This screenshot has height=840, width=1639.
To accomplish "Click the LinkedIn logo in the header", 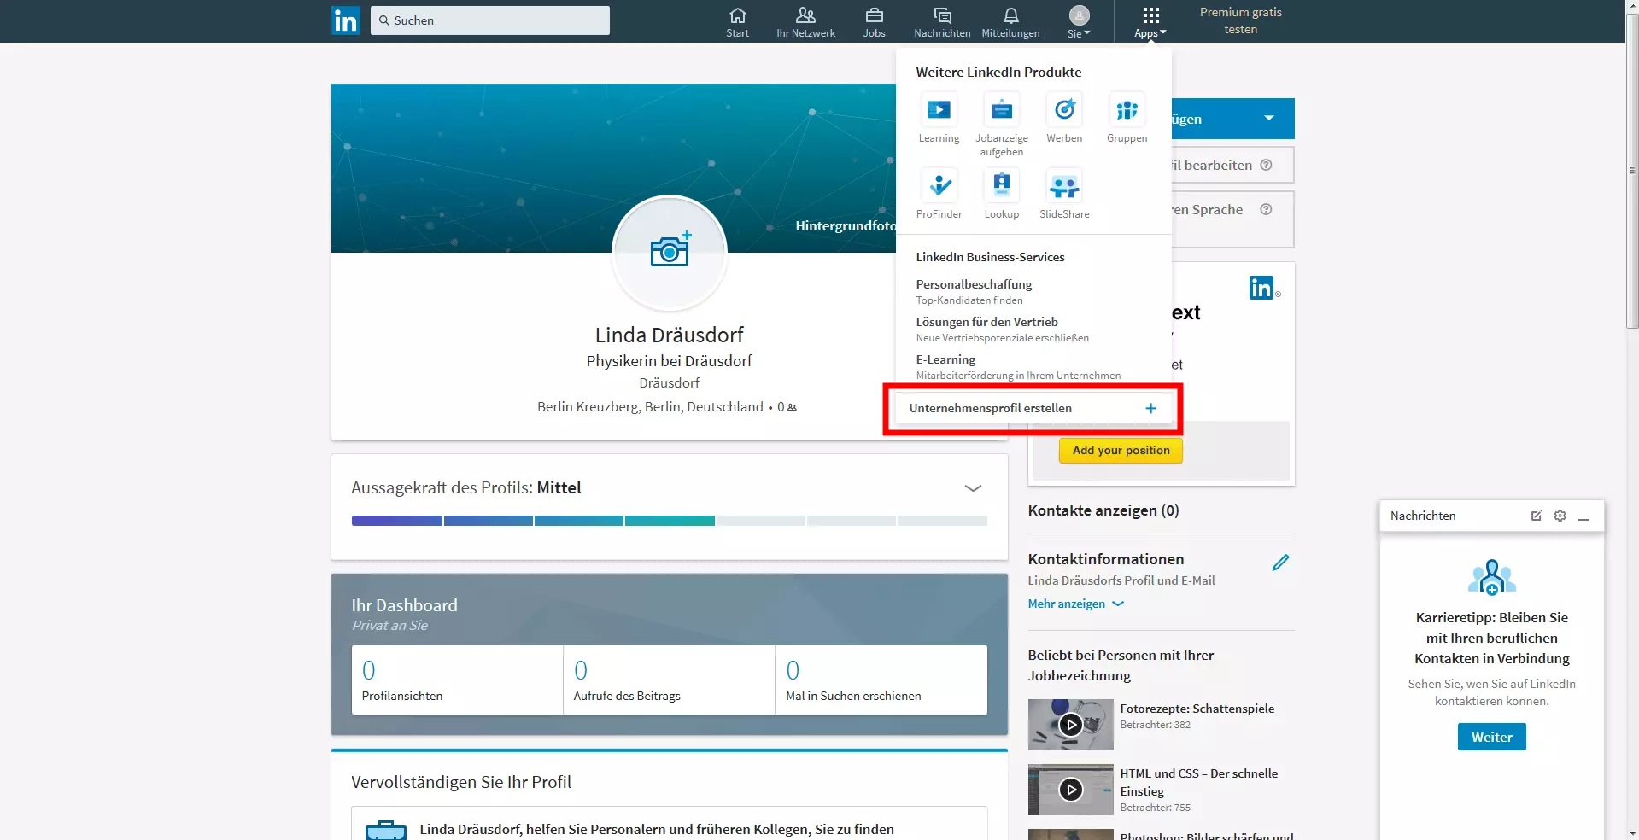I will 346,20.
